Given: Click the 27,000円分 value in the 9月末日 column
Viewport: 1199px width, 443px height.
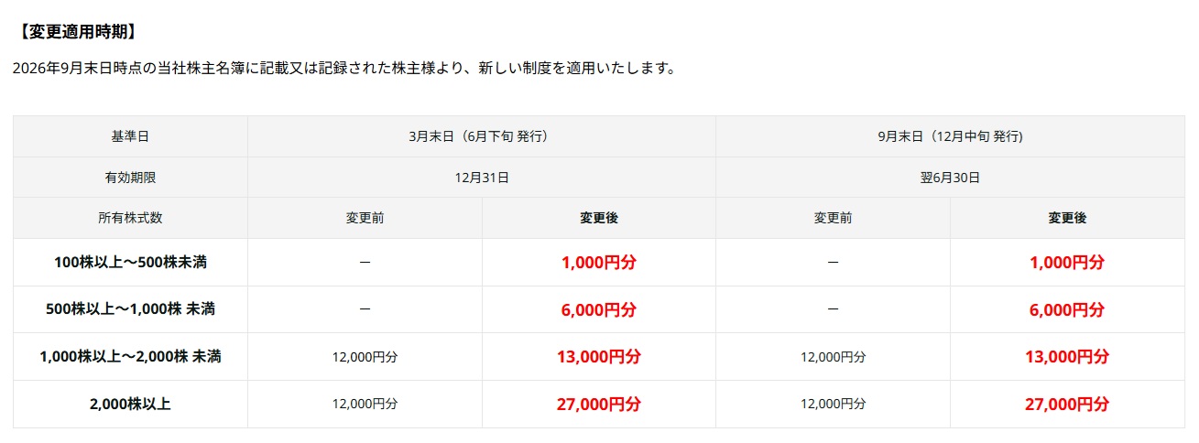Looking at the screenshot, I should [x=1067, y=404].
